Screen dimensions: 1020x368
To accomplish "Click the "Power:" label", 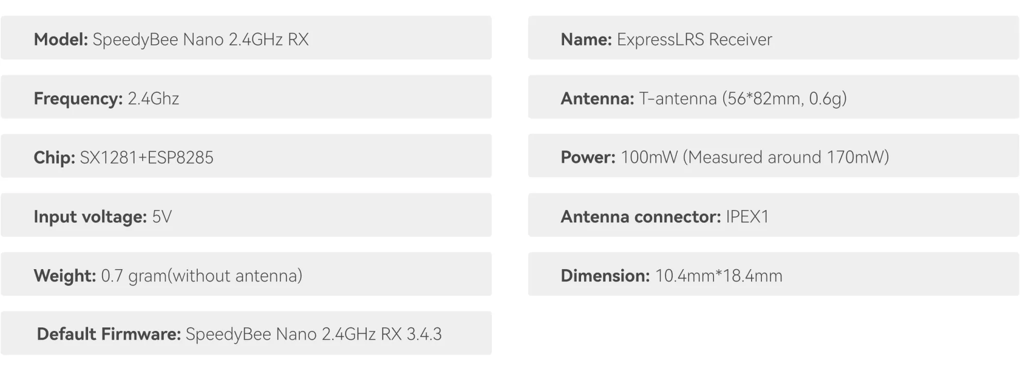I will pos(588,157).
